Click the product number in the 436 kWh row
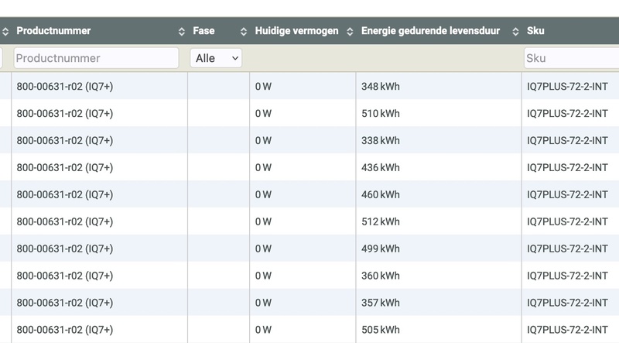The height and width of the screenshot is (343, 619). click(x=64, y=168)
